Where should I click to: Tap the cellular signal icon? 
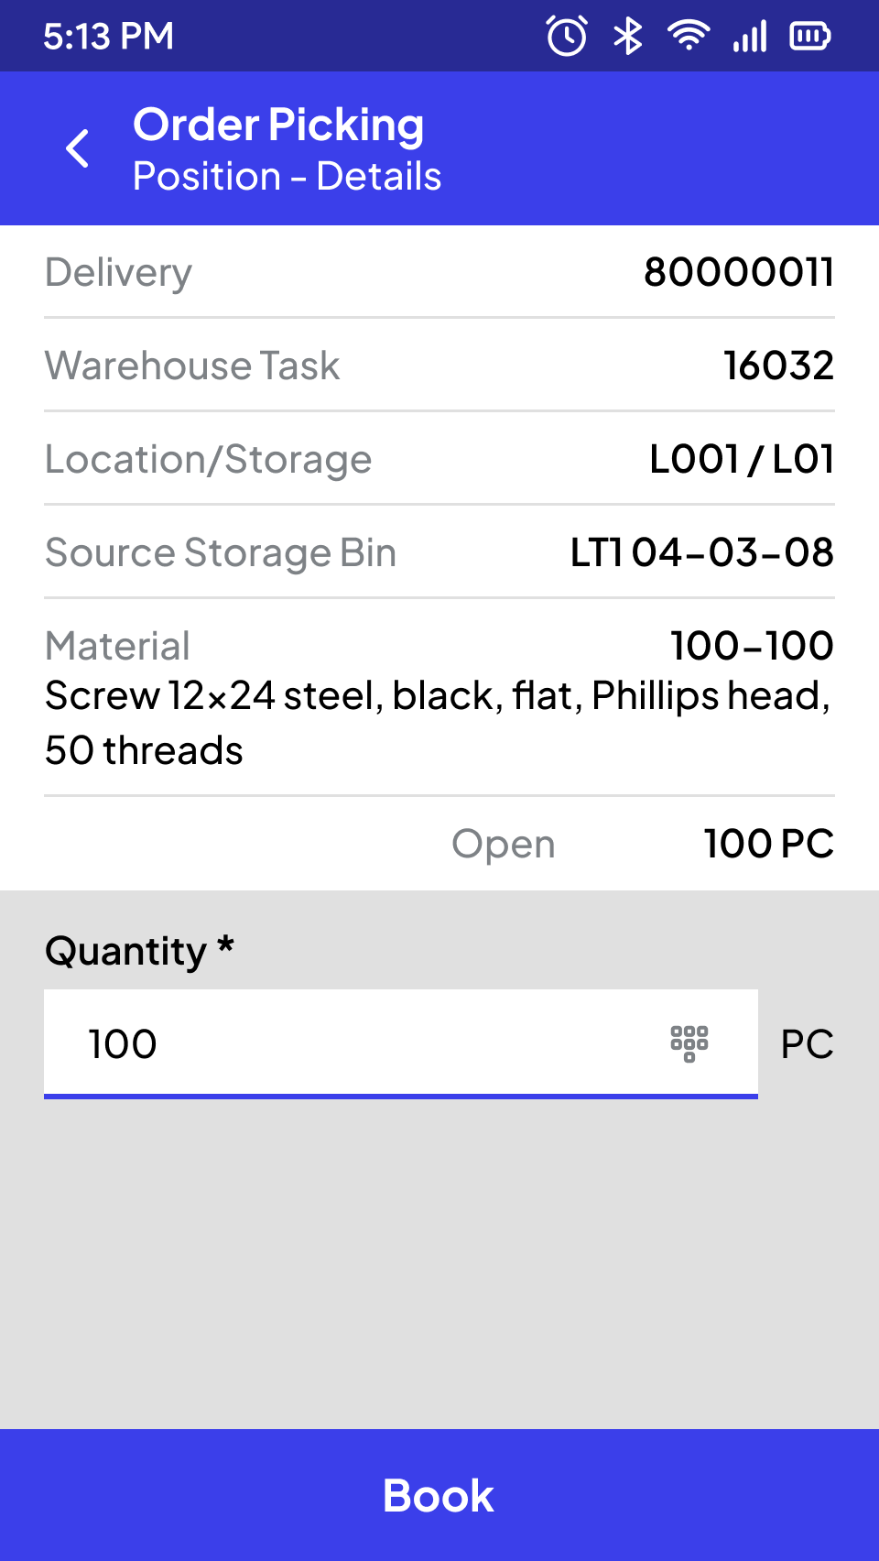(x=749, y=37)
